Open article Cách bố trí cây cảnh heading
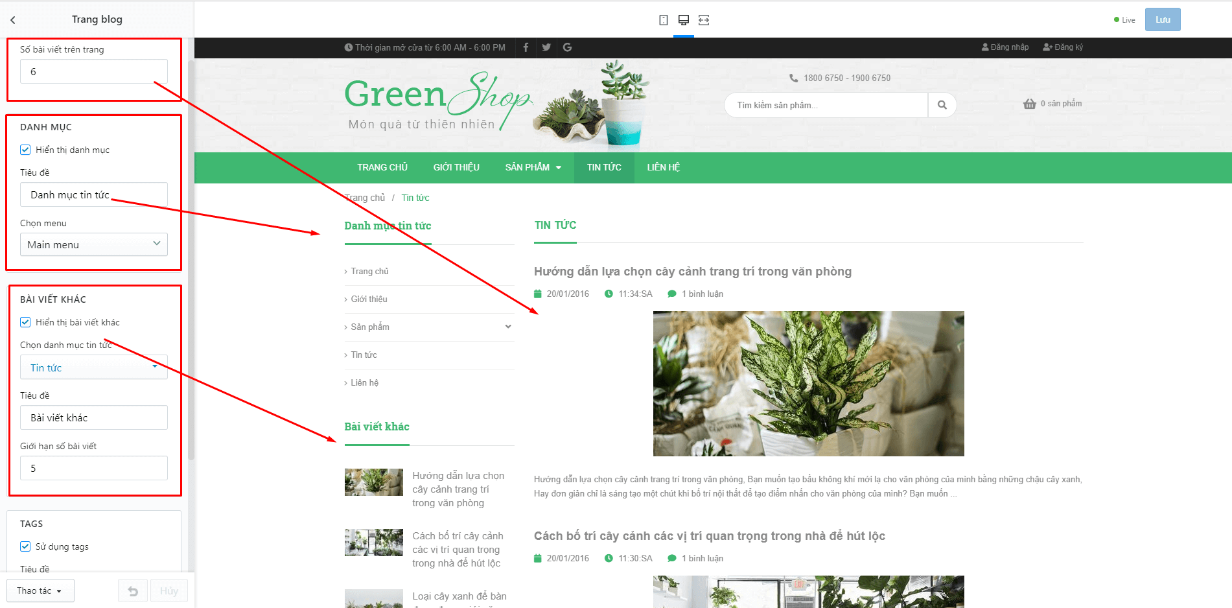The width and height of the screenshot is (1232, 608). (x=710, y=536)
